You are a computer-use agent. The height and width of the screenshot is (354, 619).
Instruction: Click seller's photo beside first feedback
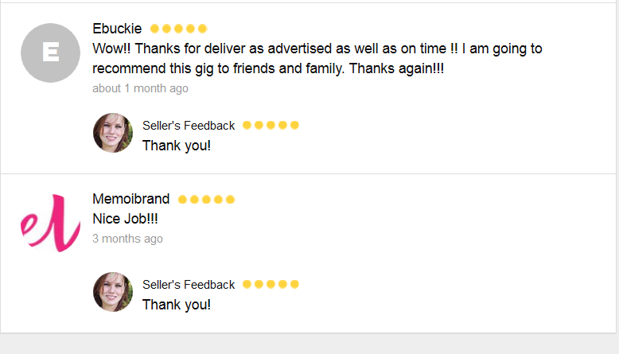[113, 133]
